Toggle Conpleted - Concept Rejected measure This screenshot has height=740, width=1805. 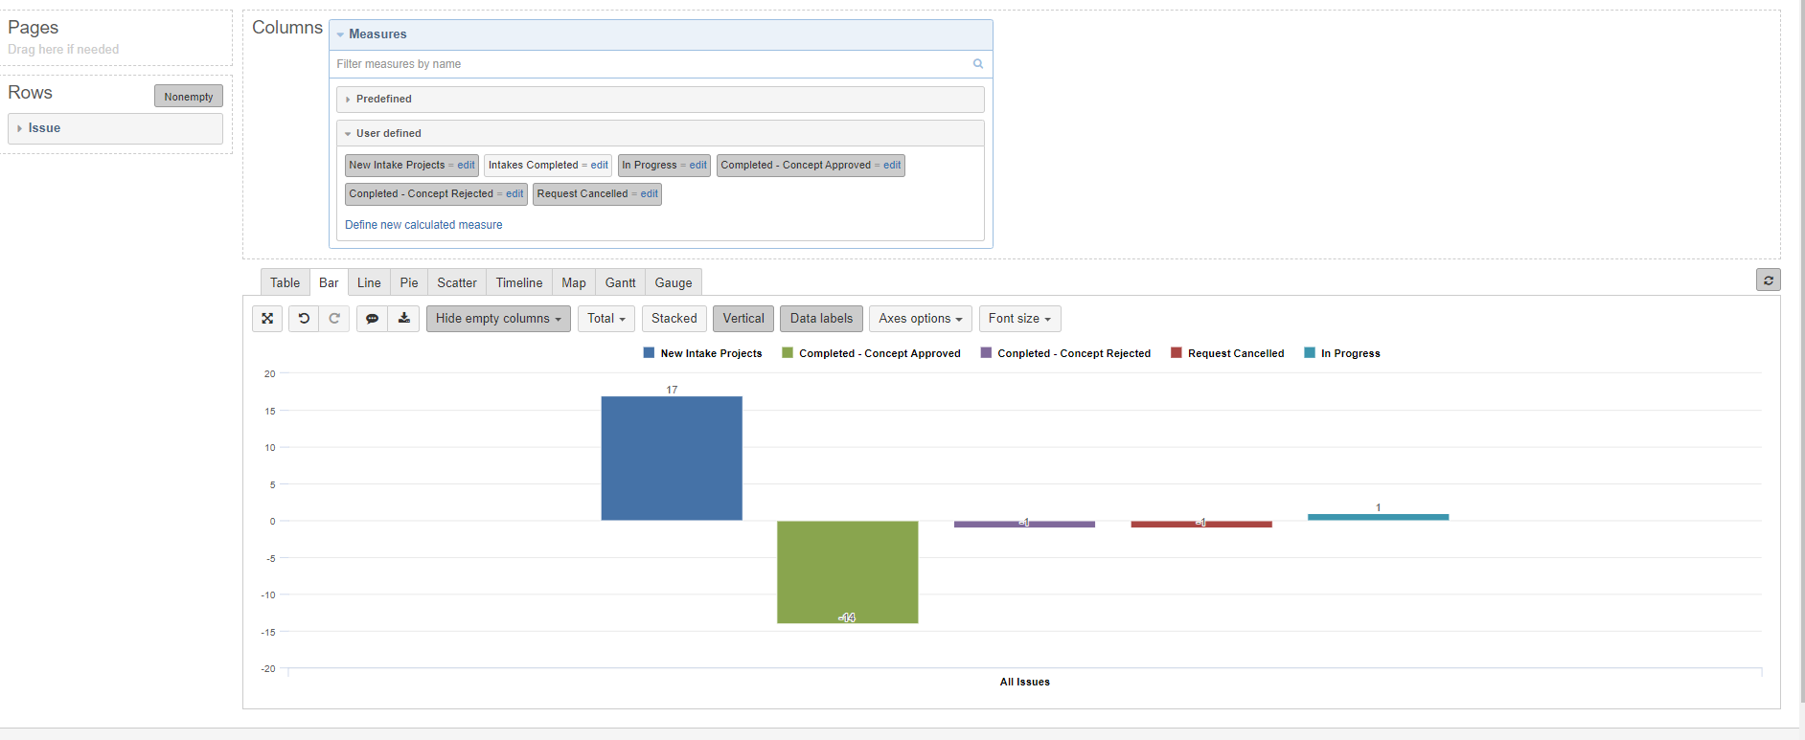[421, 194]
